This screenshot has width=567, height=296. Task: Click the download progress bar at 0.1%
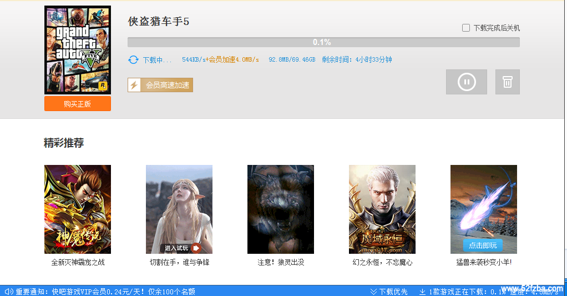[323, 42]
